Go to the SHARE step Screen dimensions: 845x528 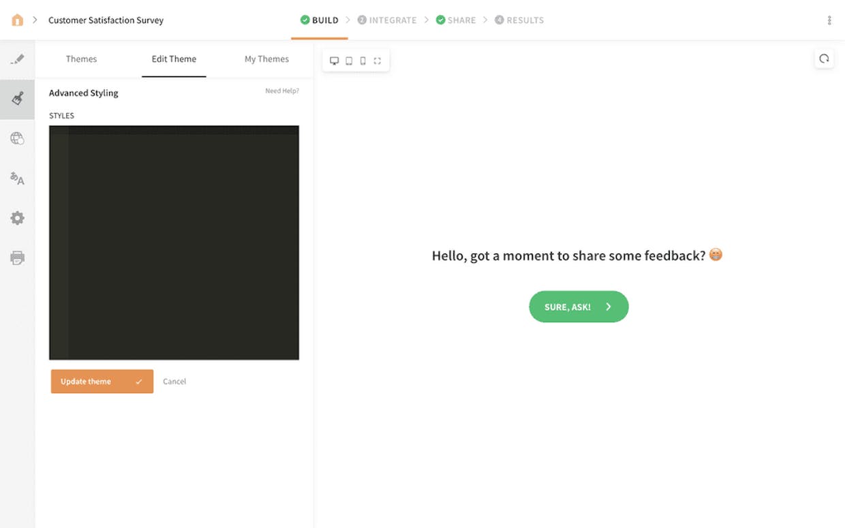point(456,20)
